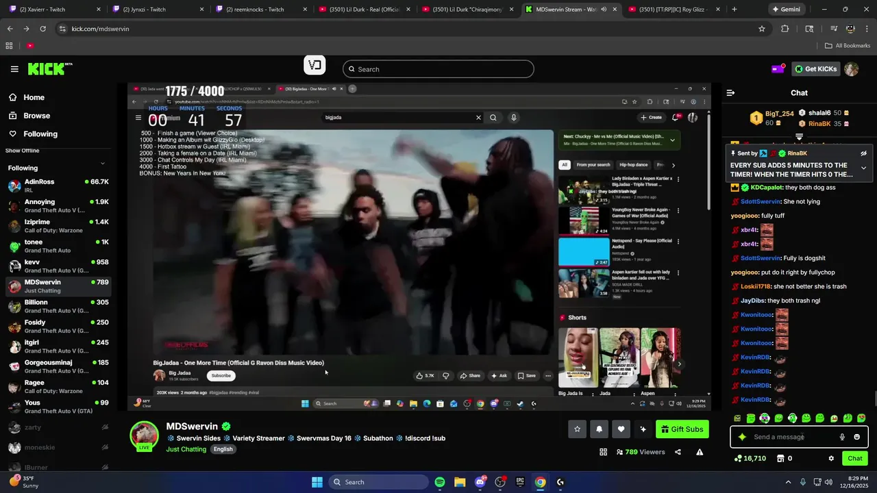877x493 pixels.
Task: Open Spotify from the taskbar
Action: click(440, 482)
